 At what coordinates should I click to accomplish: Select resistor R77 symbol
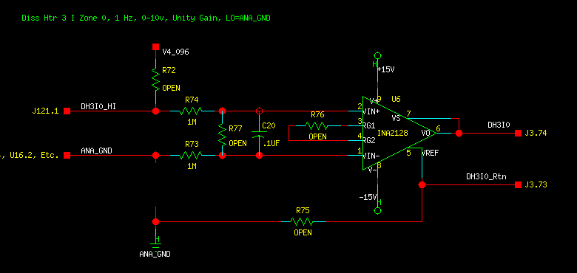coord(222,134)
